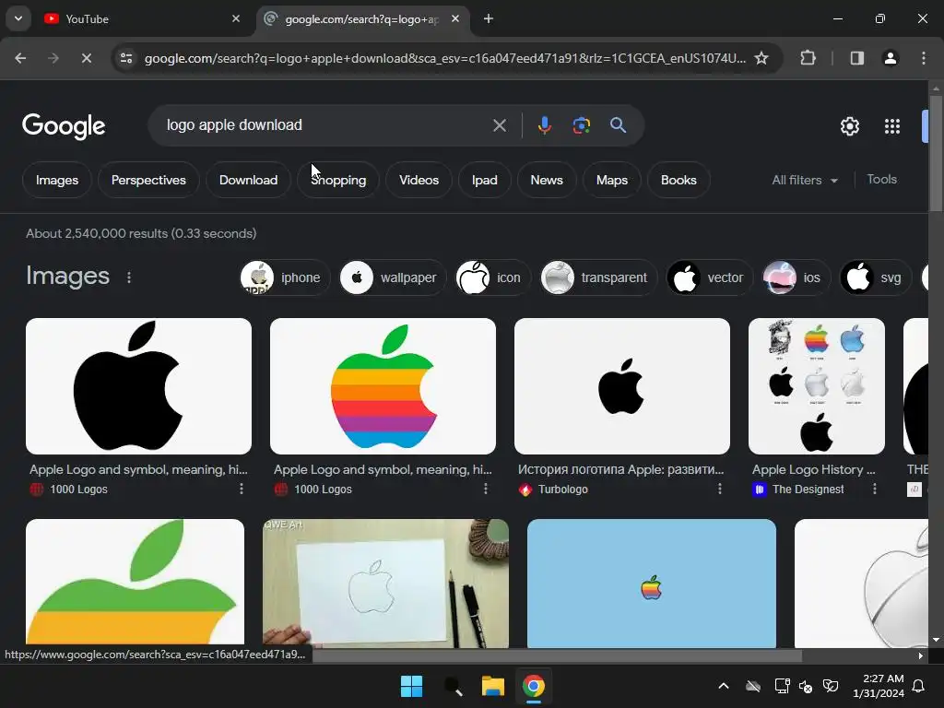
Task: Click the browser forward arrow
Action: pyautogui.click(x=53, y=58)
